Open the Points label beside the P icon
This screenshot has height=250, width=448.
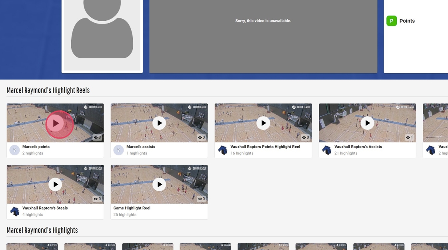coord(407,21)
